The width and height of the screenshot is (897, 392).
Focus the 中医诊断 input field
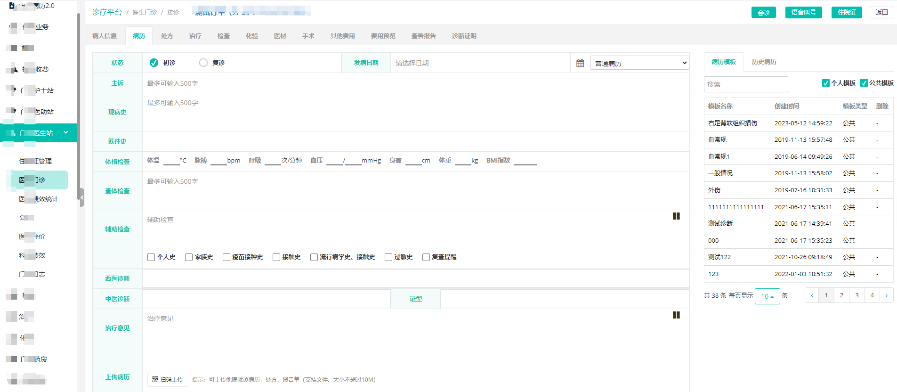tap(267, 299)
